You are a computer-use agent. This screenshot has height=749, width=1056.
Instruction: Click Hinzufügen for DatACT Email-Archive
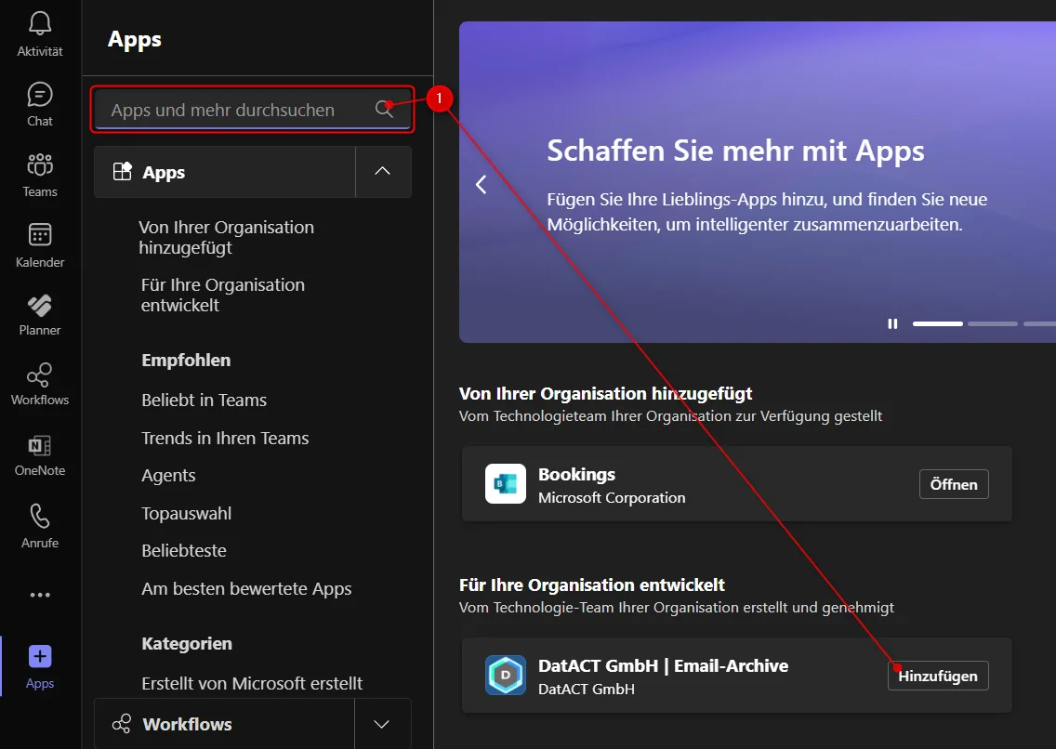coord(937,676)
